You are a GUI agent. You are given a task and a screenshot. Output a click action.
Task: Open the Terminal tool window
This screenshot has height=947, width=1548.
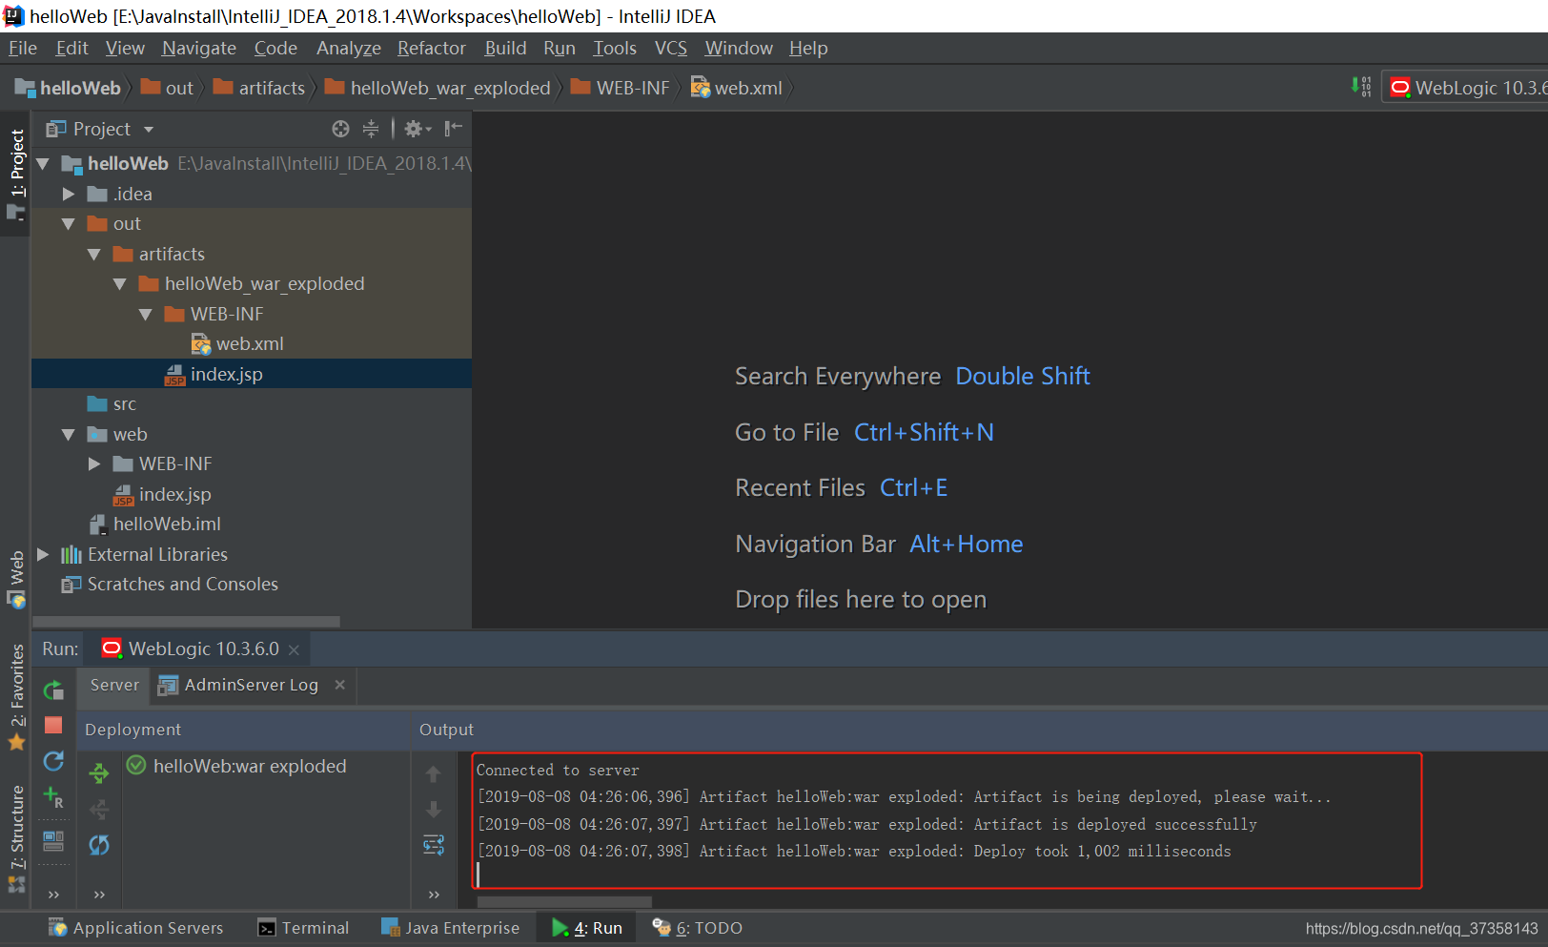pyautogui.click(x=303, y=928)
